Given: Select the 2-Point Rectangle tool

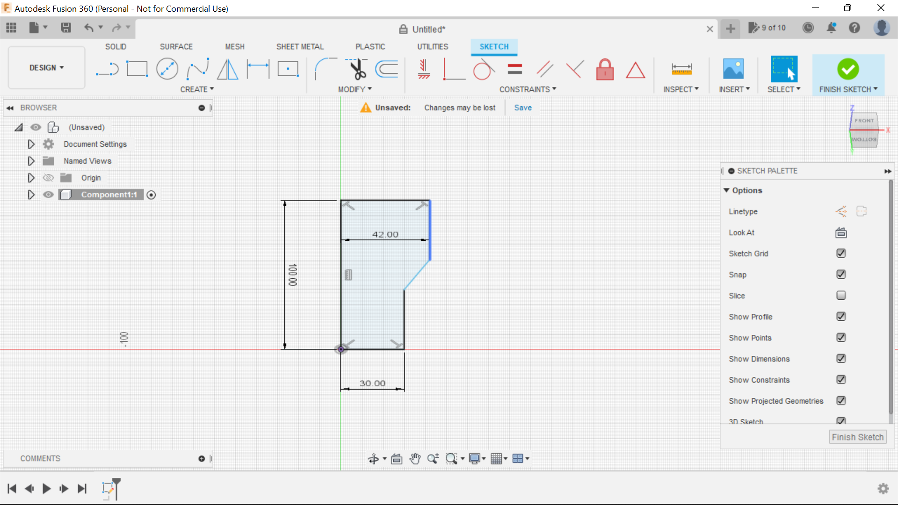Looking at the screenshot, I should (137, 69).
